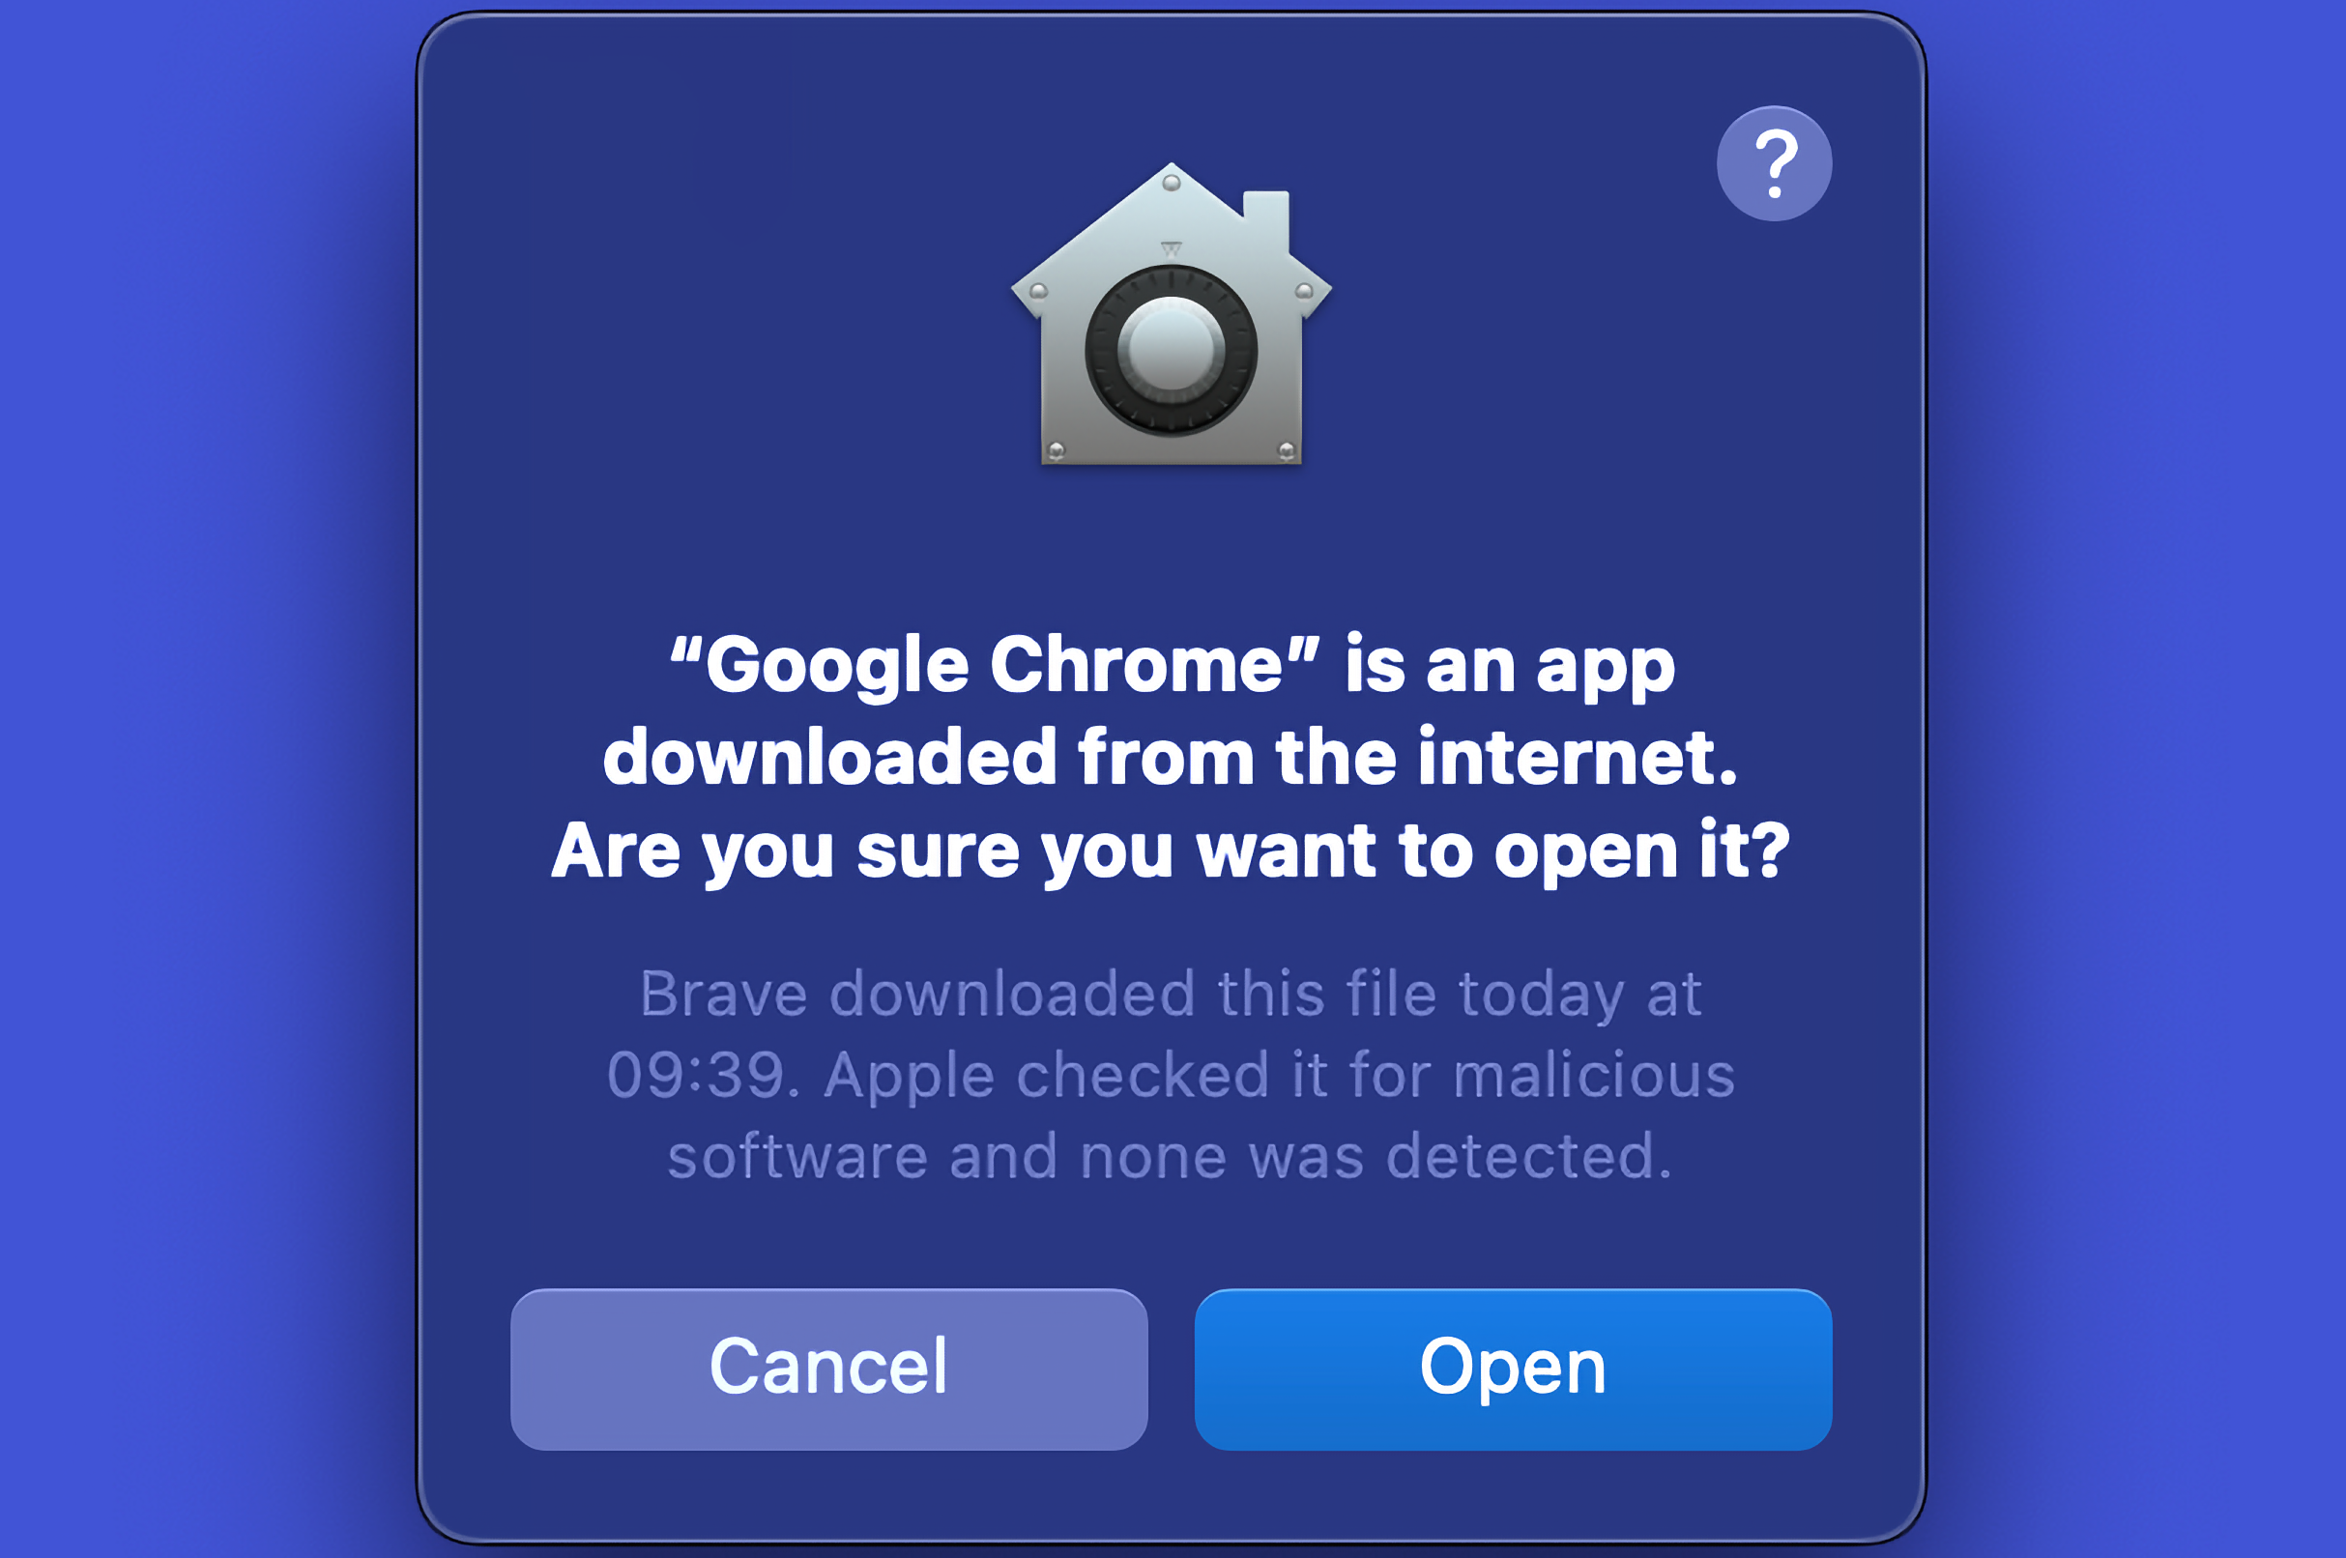Screen dimensions: 2346x1558
Task: Click the empty dialog area left of house icon
Action: [715, 318]
